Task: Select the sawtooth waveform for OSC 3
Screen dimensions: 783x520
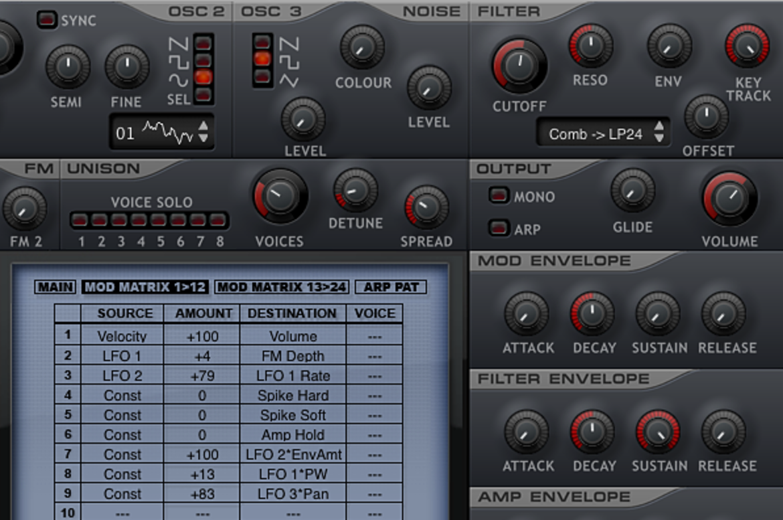Action: 262,42
